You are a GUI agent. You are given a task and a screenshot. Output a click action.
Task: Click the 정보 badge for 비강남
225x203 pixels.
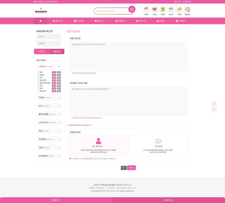tap(54, 75)
